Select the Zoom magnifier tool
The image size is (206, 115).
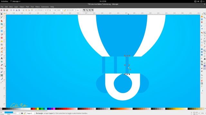coord(2,24)
